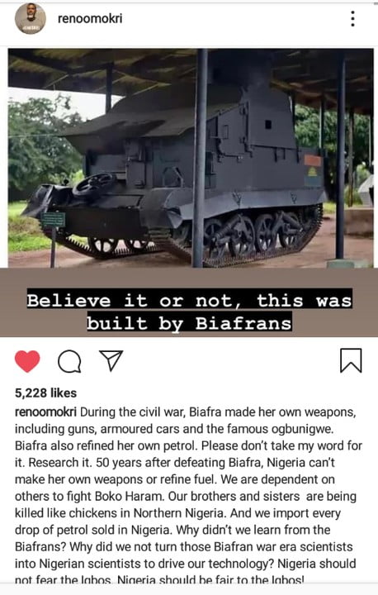Tap the green sign plate beside the vehicle
This screenshot has width=378, height=595.
[53, 221]
